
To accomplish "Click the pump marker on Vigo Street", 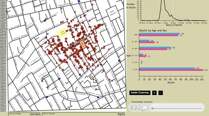I will pos(47,97).
